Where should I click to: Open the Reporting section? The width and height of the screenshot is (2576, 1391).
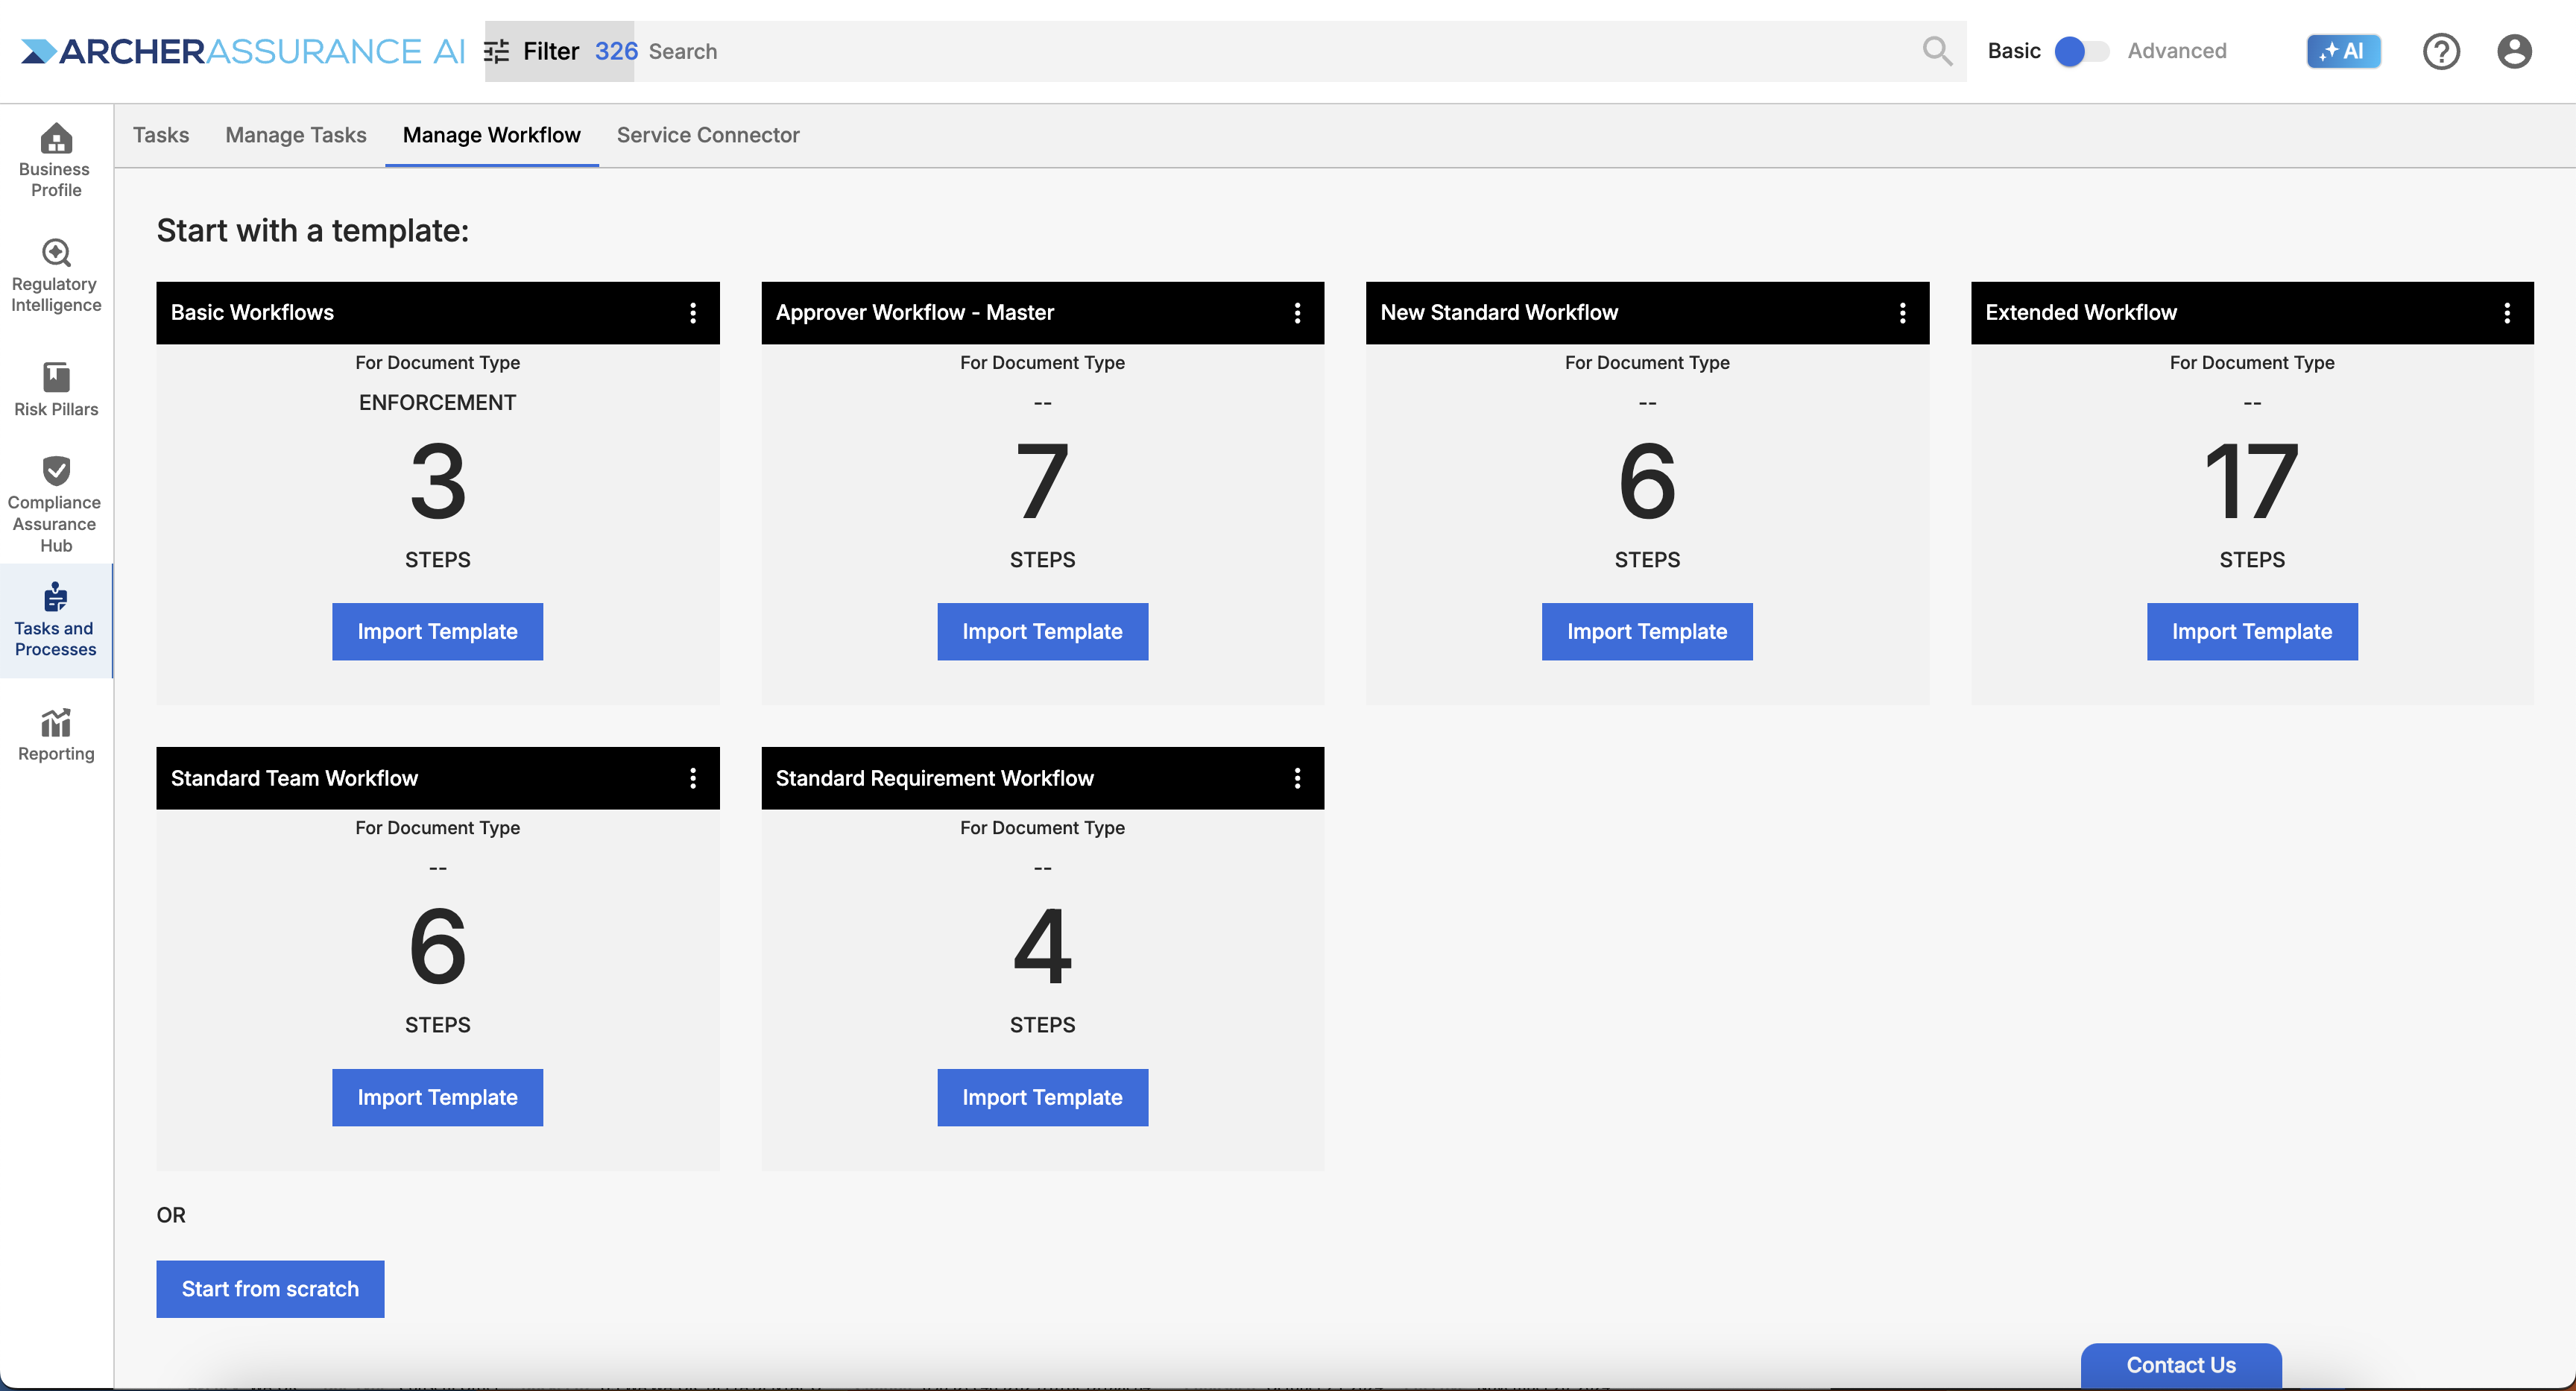point(56,735)
